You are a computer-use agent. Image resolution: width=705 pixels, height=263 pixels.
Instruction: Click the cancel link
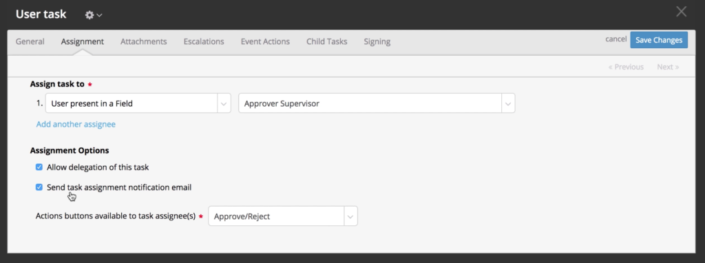point(616,39)
